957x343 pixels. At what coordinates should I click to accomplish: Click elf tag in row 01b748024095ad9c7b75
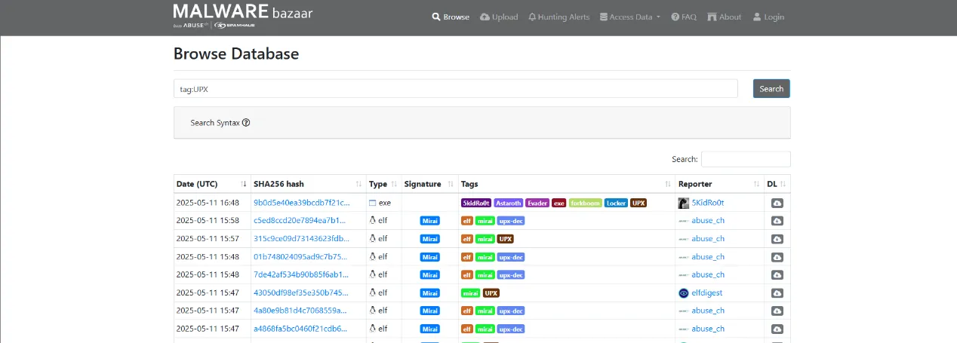467,257
